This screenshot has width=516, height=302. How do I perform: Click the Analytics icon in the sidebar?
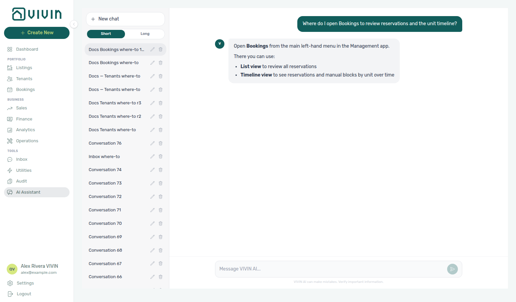tap(10, 130)
